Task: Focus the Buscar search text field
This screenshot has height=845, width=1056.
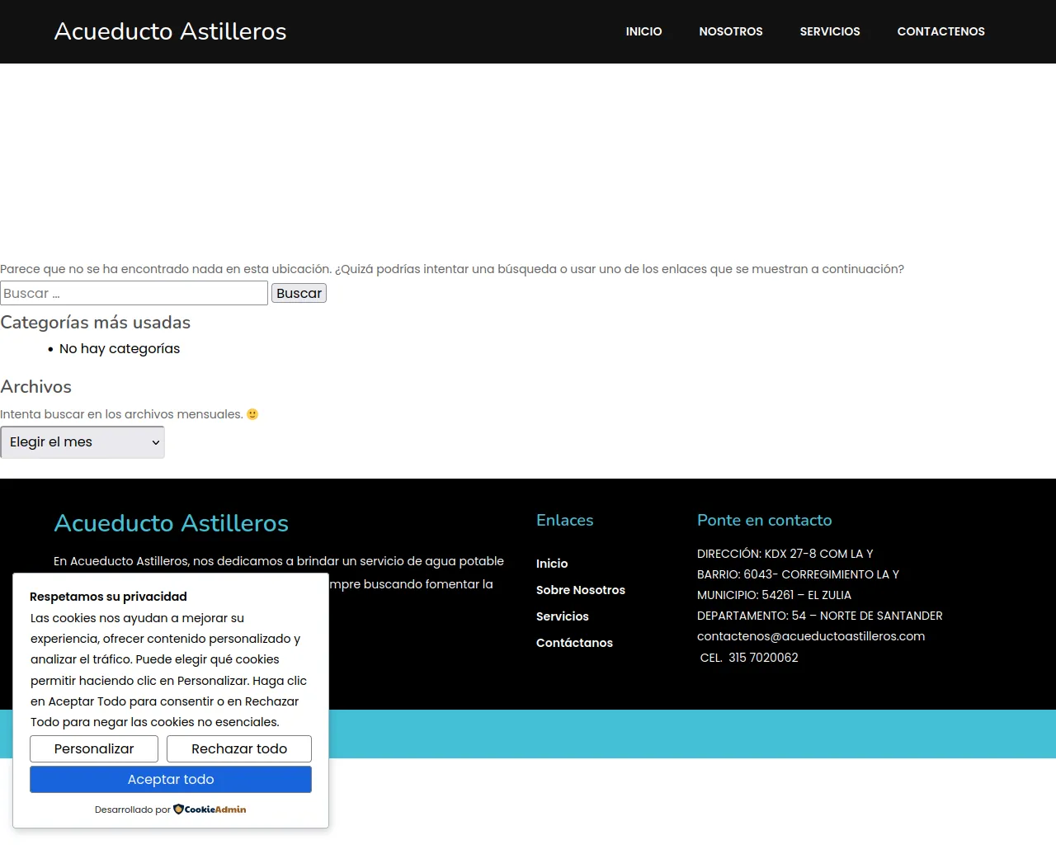Action: tap(134, 293)
